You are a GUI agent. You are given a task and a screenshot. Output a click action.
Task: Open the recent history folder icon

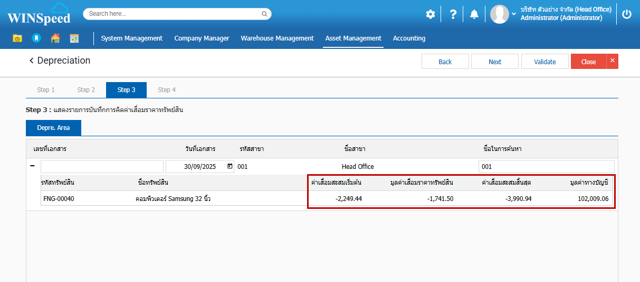point(17,38)
